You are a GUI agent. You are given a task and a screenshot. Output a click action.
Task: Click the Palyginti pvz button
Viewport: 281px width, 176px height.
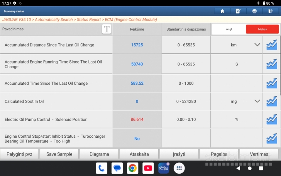tap(19, 154)
